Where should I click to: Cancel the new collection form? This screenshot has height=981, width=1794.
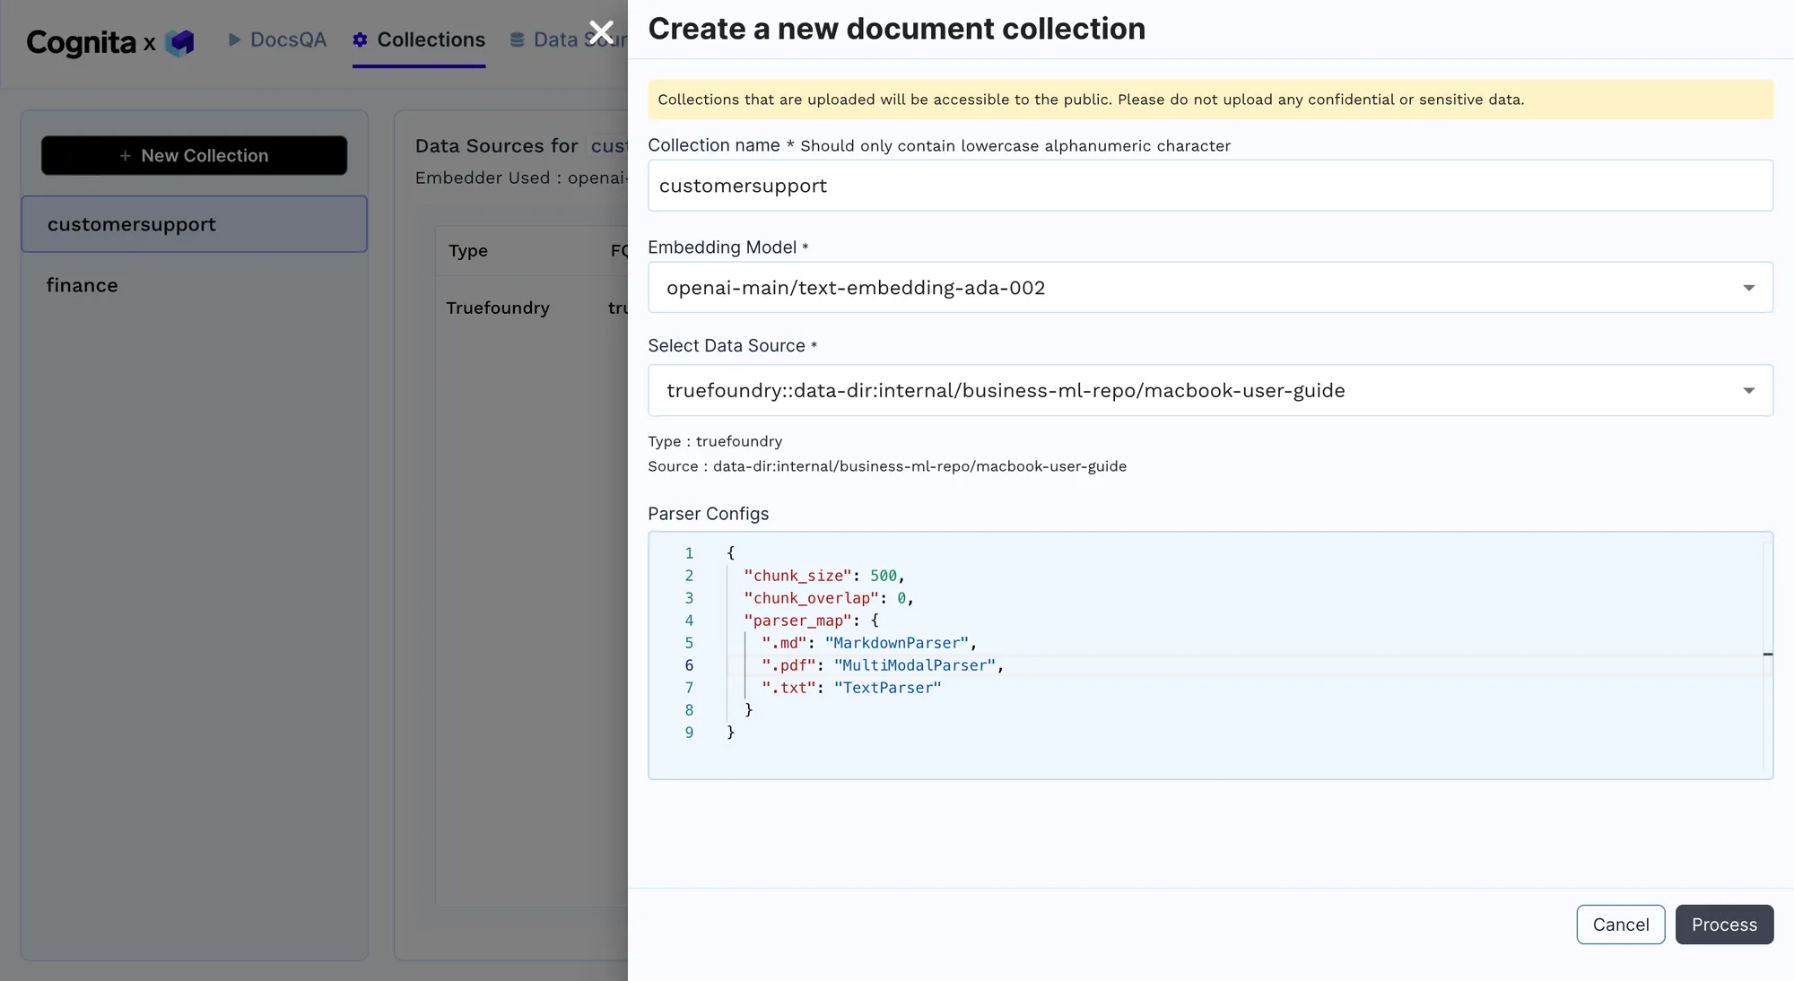click(1620, 925)
